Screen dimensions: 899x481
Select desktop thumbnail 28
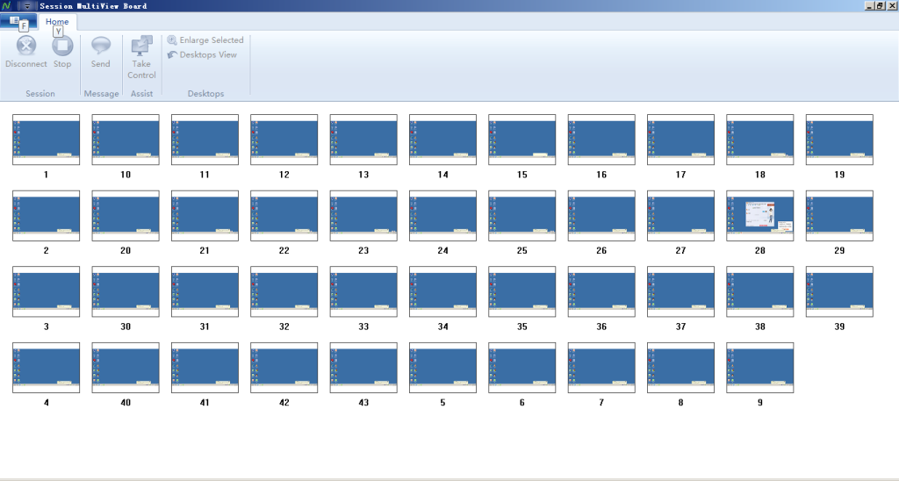[x=759, y=215]
